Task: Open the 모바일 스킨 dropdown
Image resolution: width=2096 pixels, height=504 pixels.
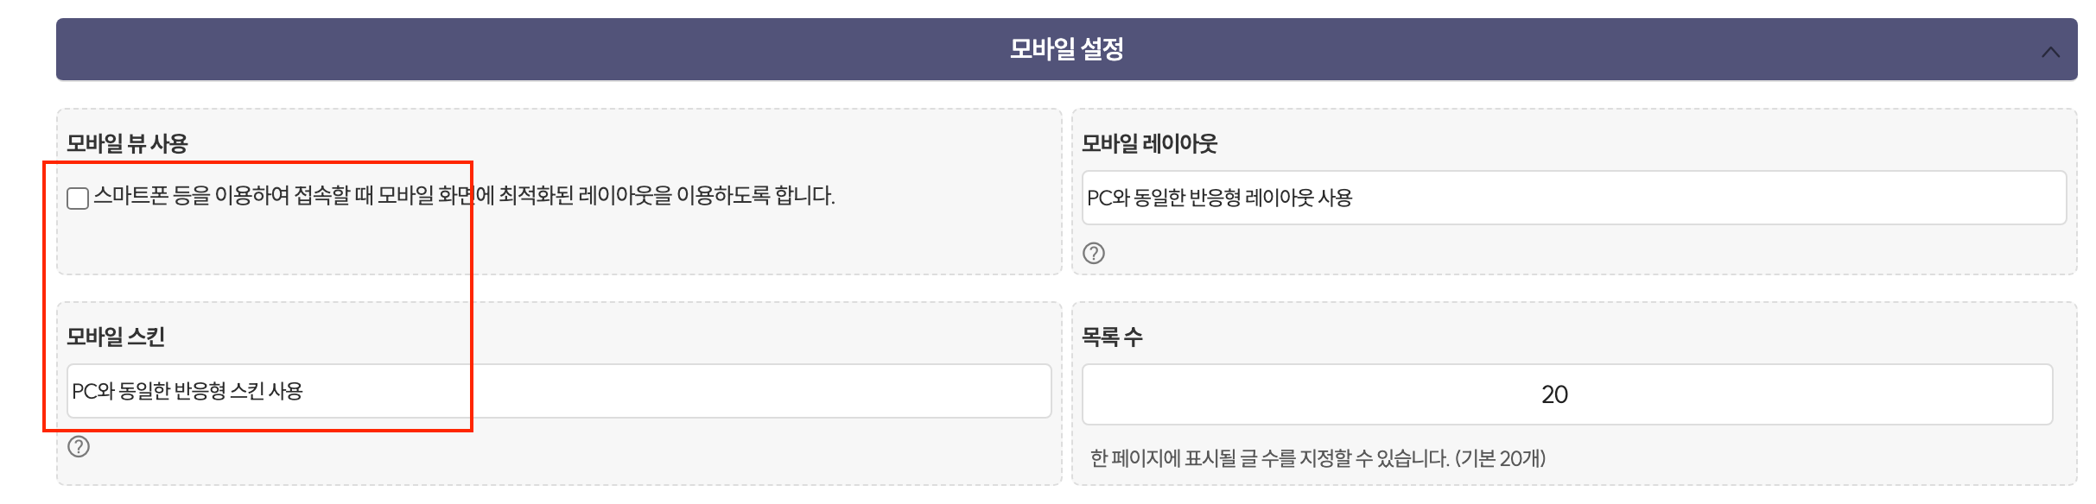Action: pyautogui.click(x=559, y=391)
